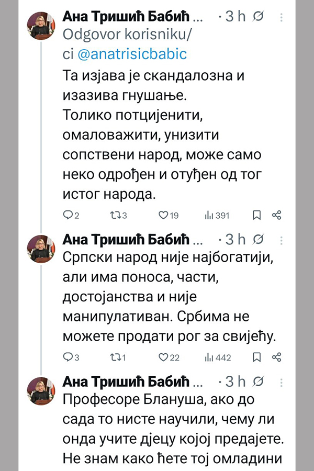Reply to the tweet with 3 replies
Screen dimensions: 314x471
coord(66,357)
